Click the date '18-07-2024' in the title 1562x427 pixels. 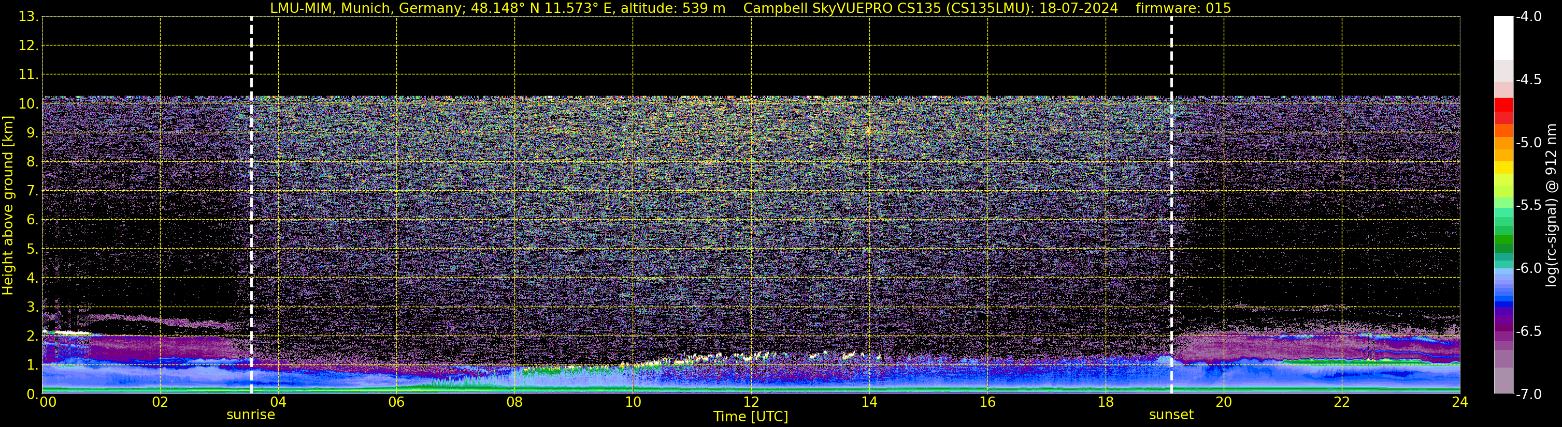[1078, 8]
